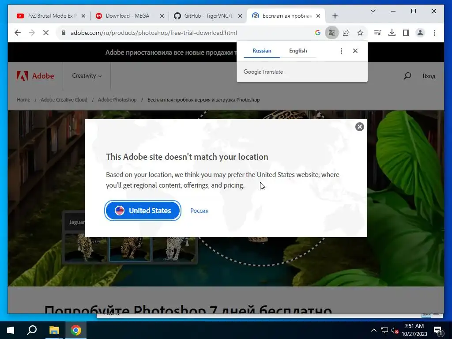Choose the United States site button

click(143, 211)
